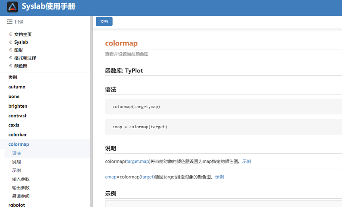Click the 语法 heading in content
This screenshot has width=342, height=207.
111,89
